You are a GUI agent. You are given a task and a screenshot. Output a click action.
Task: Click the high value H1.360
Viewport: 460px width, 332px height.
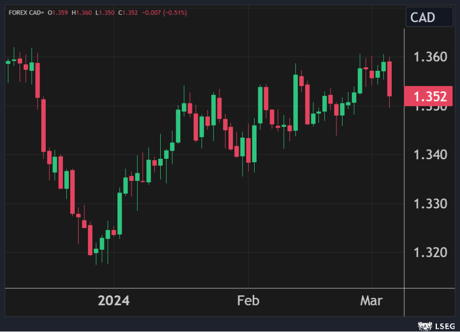pyautogui.click(x=81, y=13)
